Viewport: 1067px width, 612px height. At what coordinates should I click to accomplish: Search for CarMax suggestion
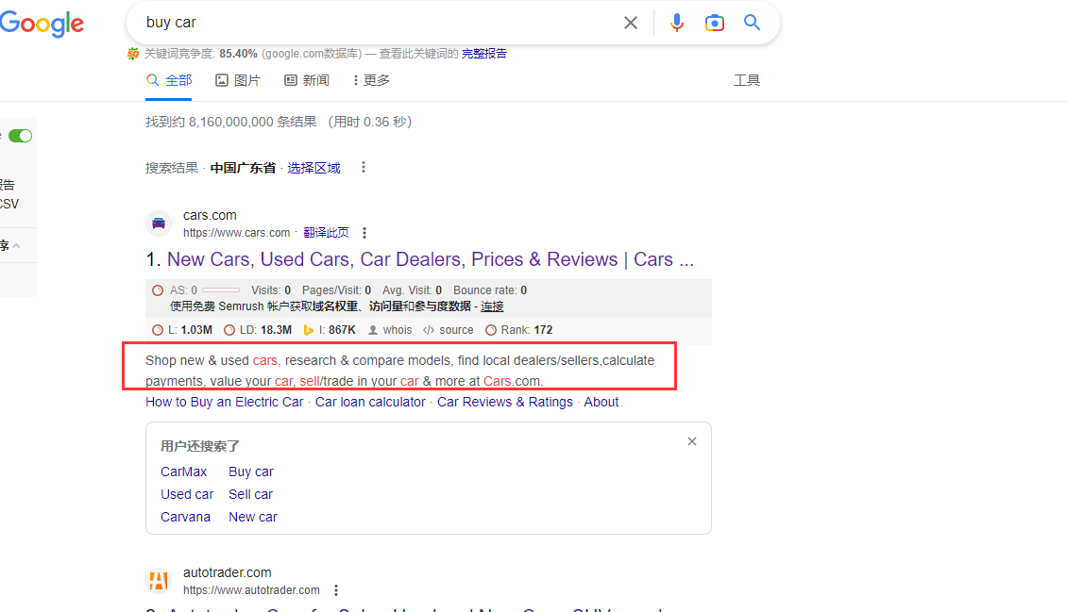click(x=184, y=472)
